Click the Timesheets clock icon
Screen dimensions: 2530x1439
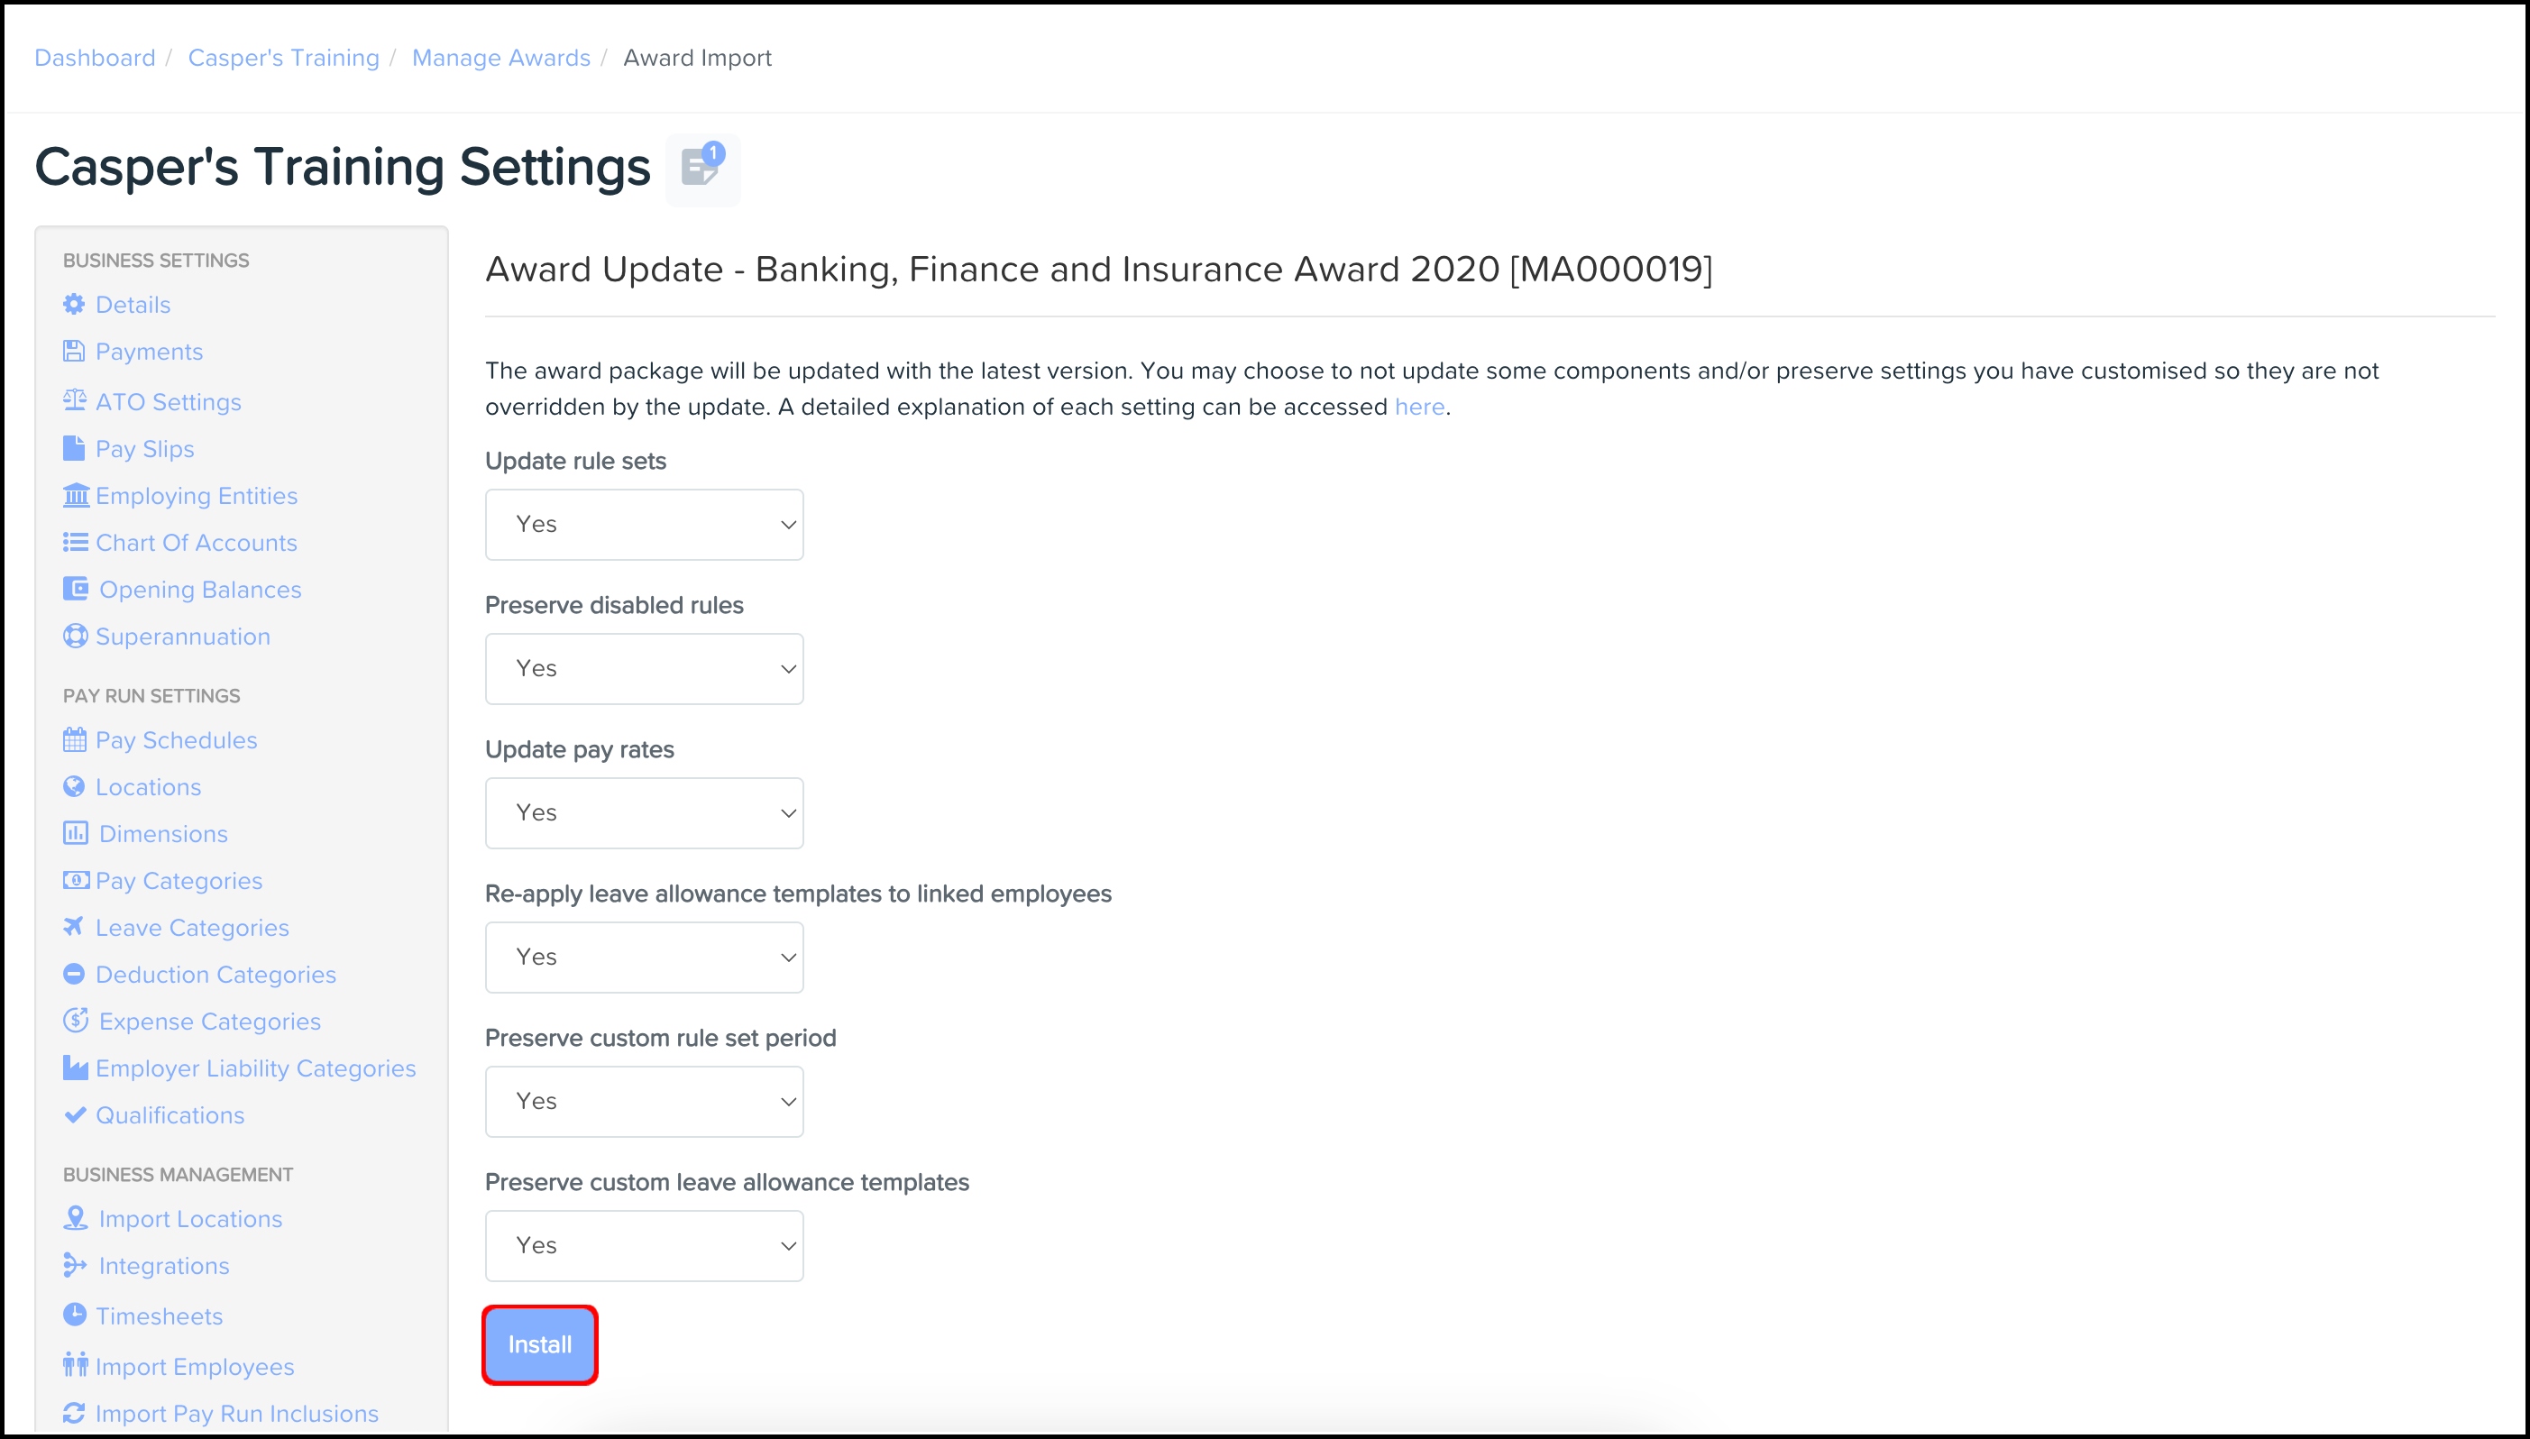point(75,1315)
